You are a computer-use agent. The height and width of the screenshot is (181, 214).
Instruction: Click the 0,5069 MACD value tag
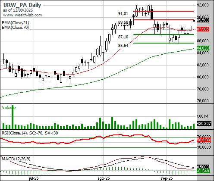click(x=203, y=167)
